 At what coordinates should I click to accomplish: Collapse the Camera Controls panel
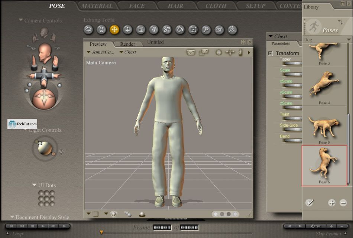21,20
